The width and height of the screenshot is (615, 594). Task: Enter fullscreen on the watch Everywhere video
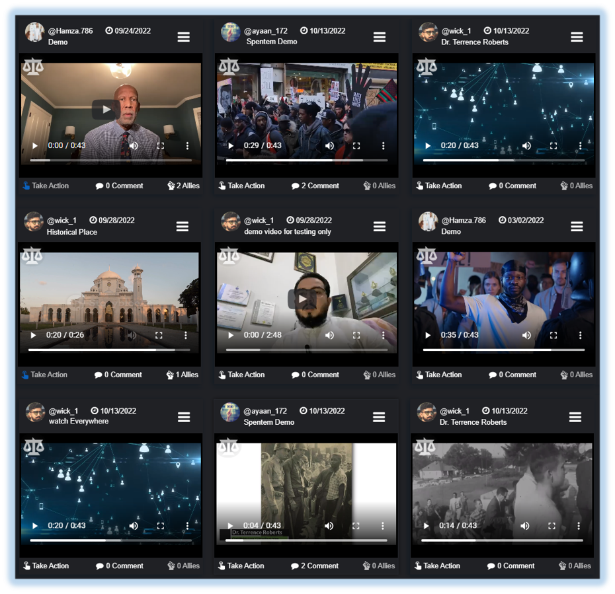160,526
